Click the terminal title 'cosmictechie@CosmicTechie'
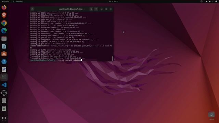 coord(72,9)
